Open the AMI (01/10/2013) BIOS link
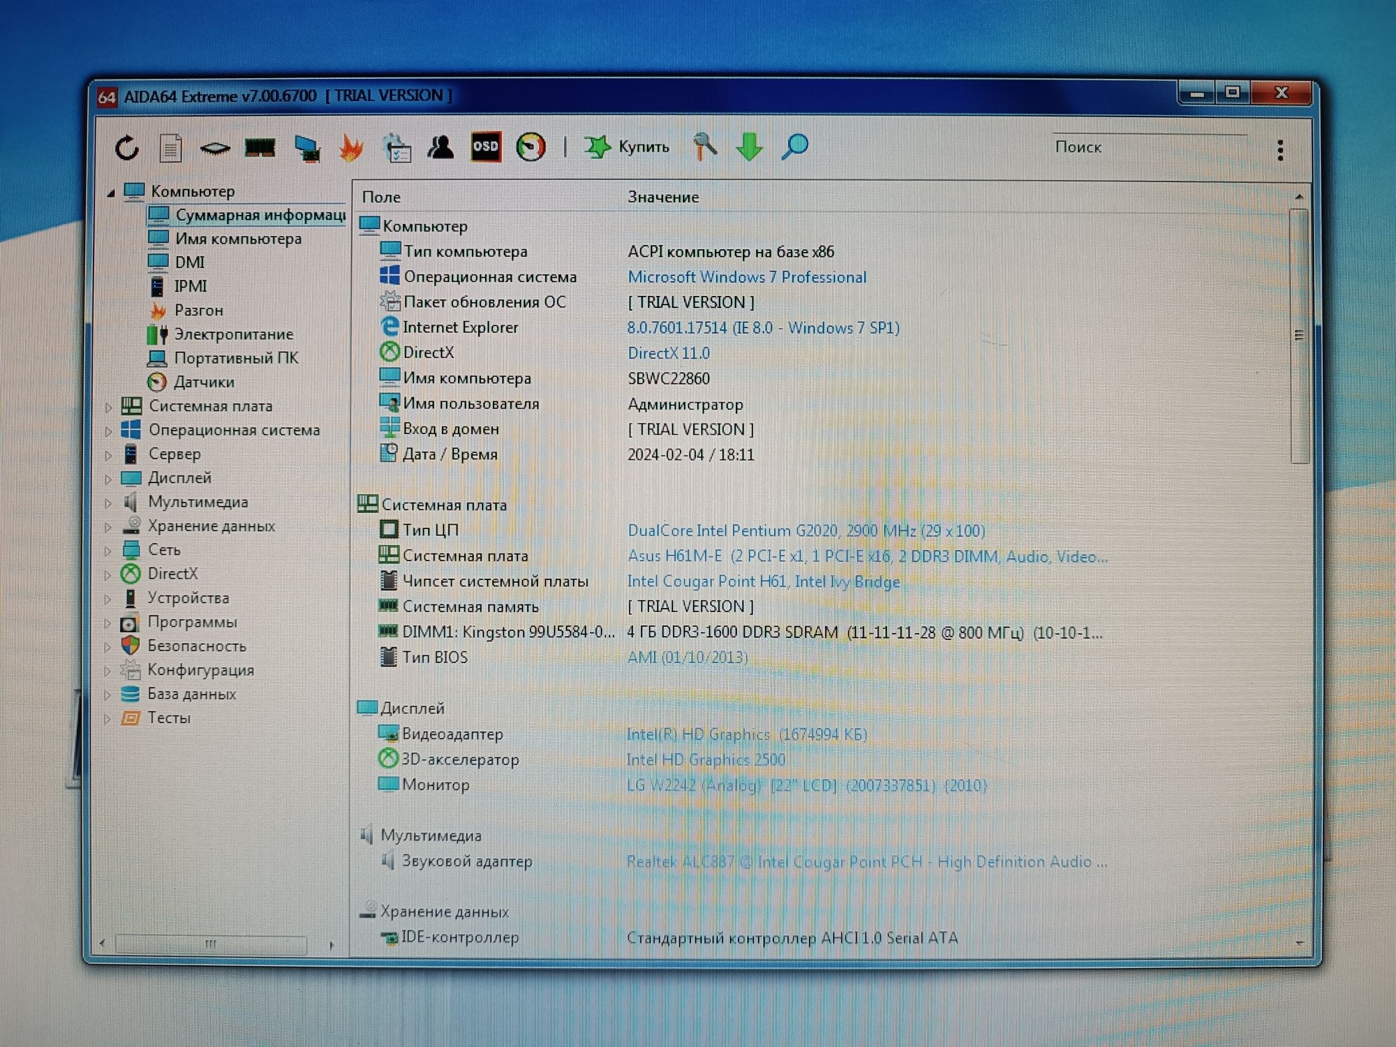This screenshot has width=1396, height=1047. point(688,658)
